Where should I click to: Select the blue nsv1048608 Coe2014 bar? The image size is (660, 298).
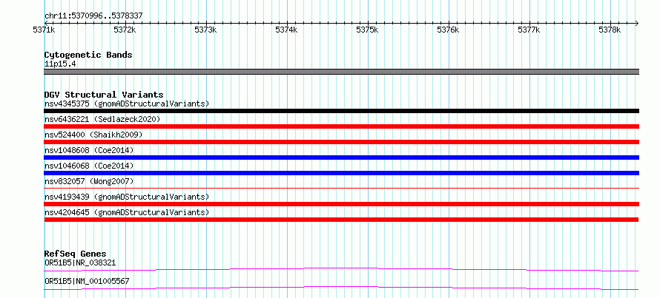pyautogui.click(x=341, y=158)
